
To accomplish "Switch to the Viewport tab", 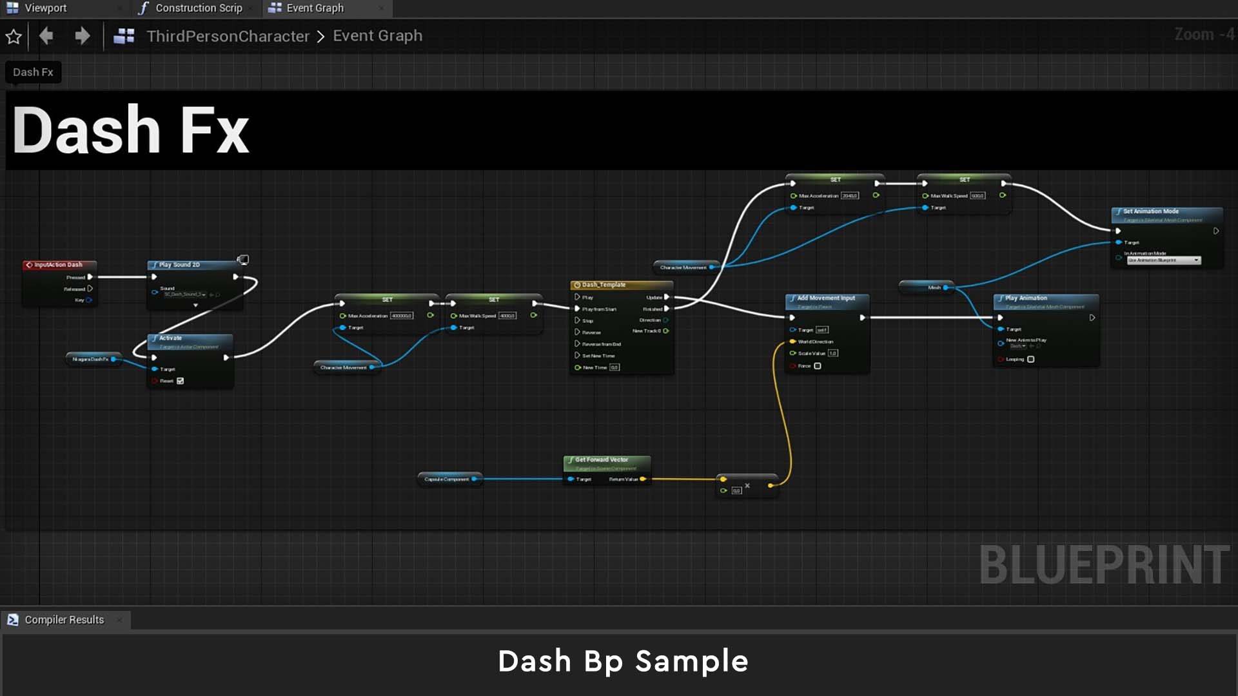I will pyautogui.click(x=45, y=8).
